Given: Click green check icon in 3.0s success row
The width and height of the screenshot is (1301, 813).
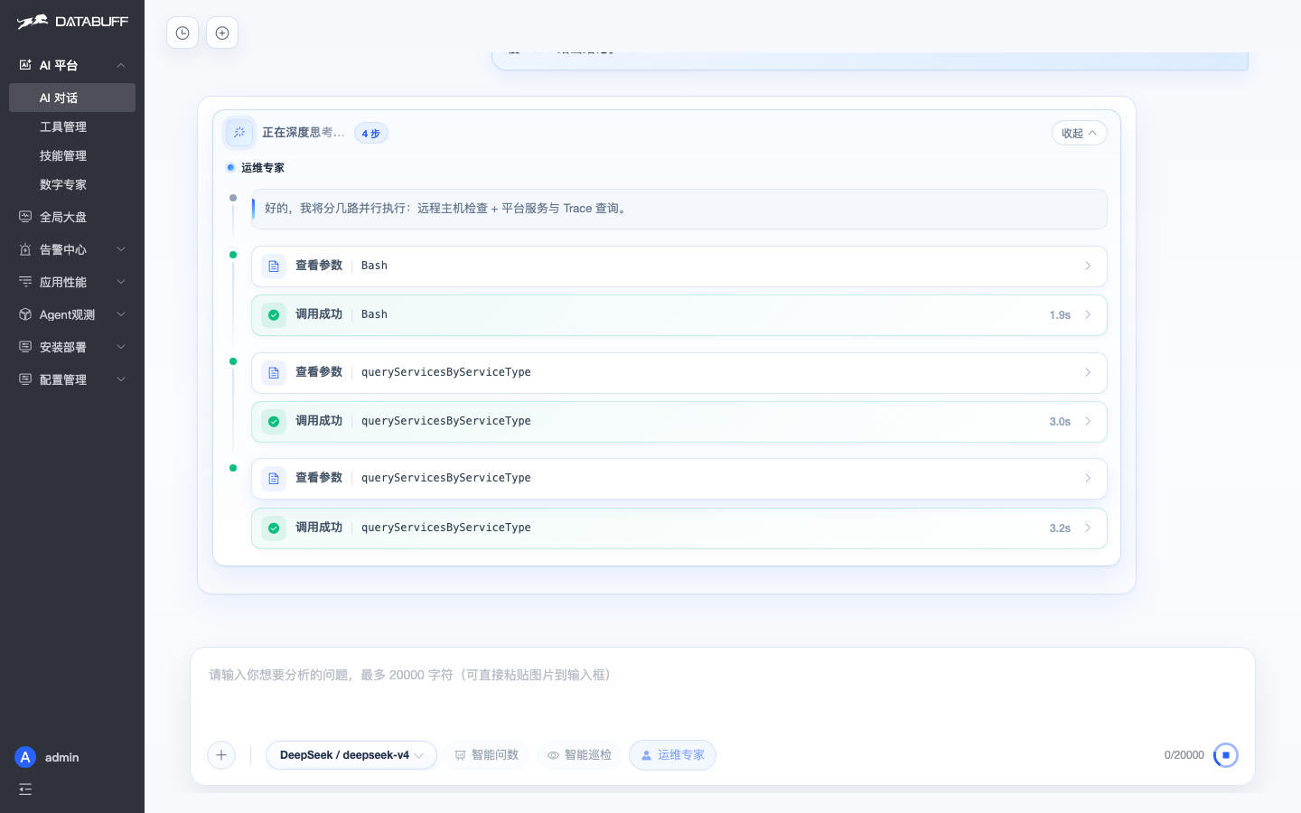Looking at the screenshot, I should (x=274, y=422).
